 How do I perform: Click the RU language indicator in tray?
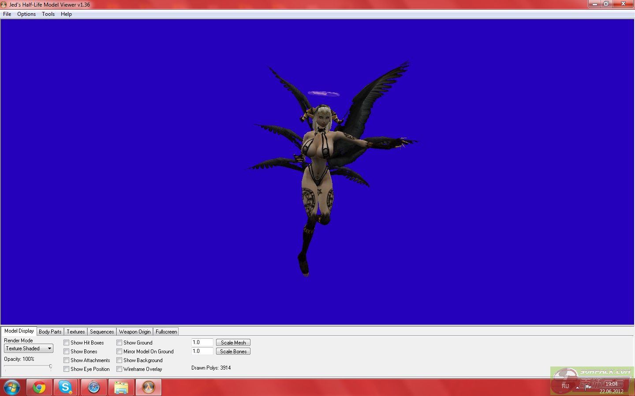pyautogui.click(x=565, y=386)
